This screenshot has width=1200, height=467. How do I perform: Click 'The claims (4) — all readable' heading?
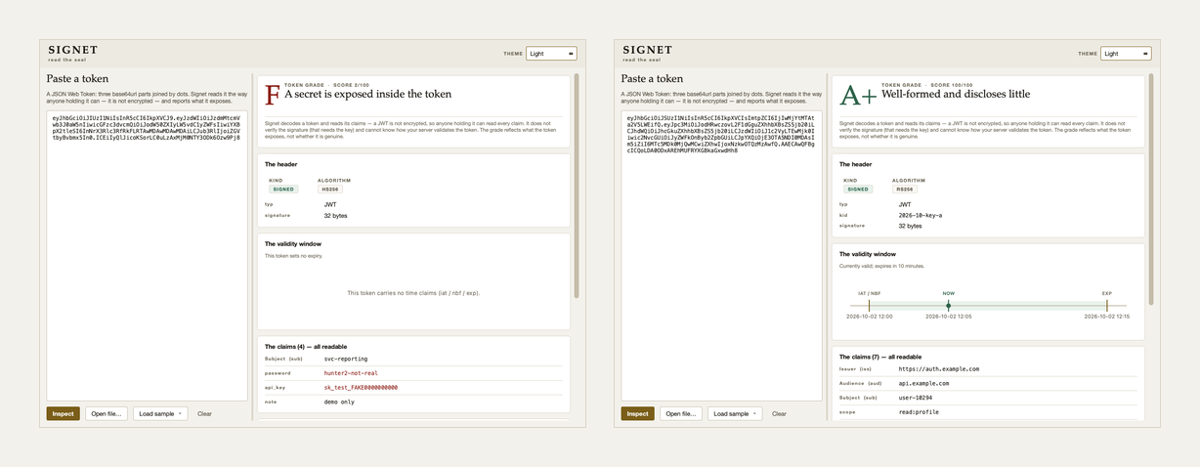306,347
